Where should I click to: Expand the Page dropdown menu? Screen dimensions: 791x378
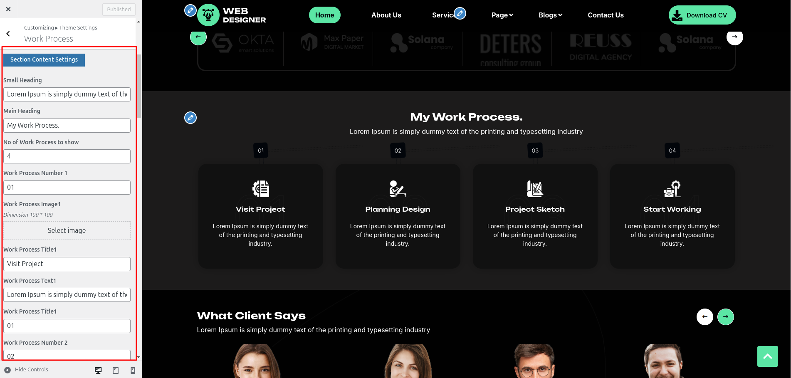pos(502,15)
